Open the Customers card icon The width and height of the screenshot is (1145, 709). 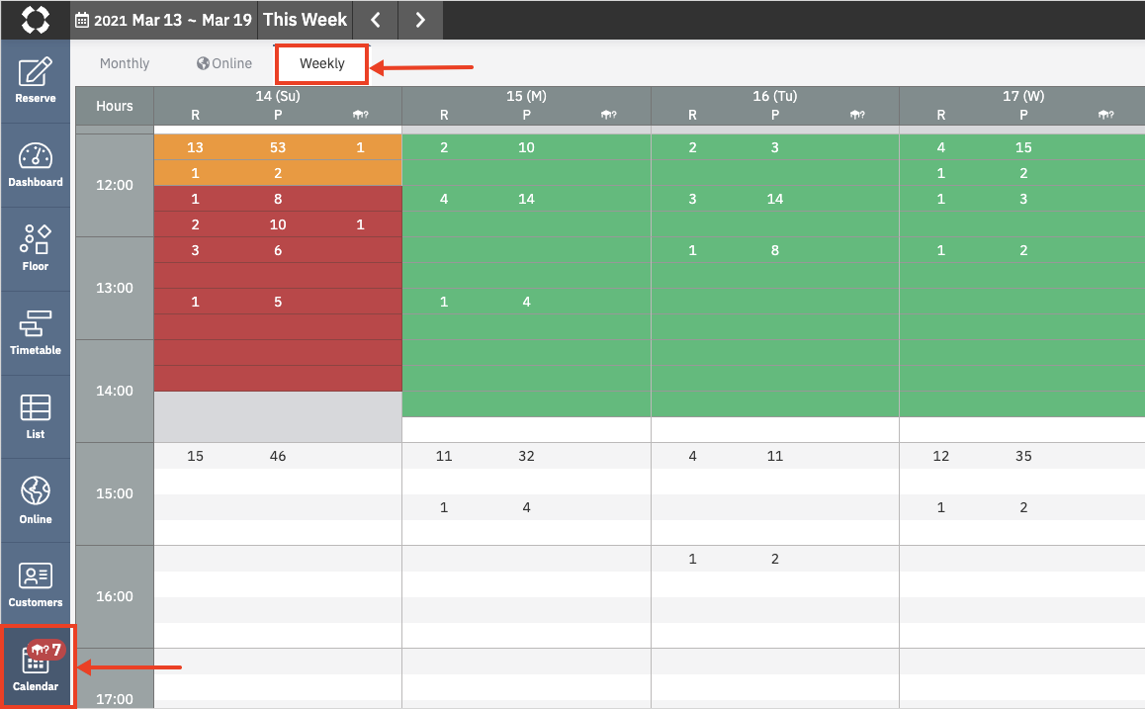click(35, 584)
